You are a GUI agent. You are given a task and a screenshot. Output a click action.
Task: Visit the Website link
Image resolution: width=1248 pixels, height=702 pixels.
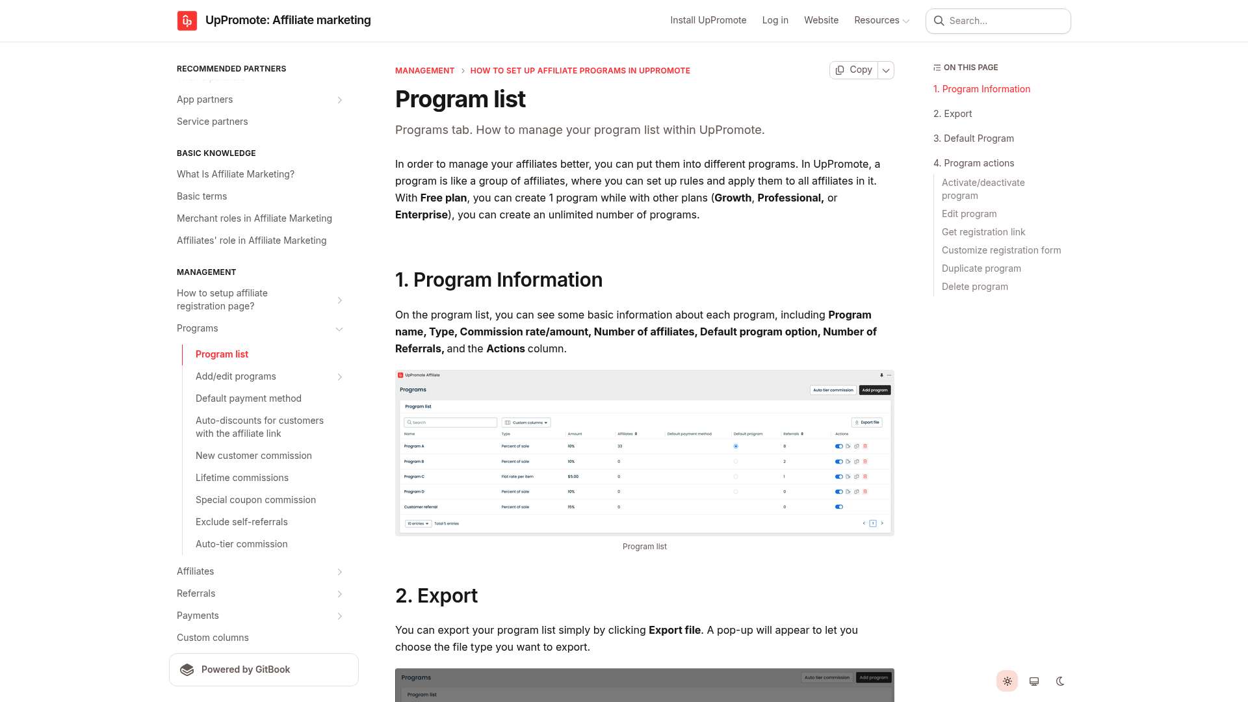point(821,20)
